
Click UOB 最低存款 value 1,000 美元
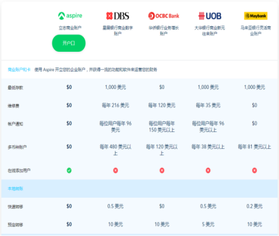click(x=208, y=87)
